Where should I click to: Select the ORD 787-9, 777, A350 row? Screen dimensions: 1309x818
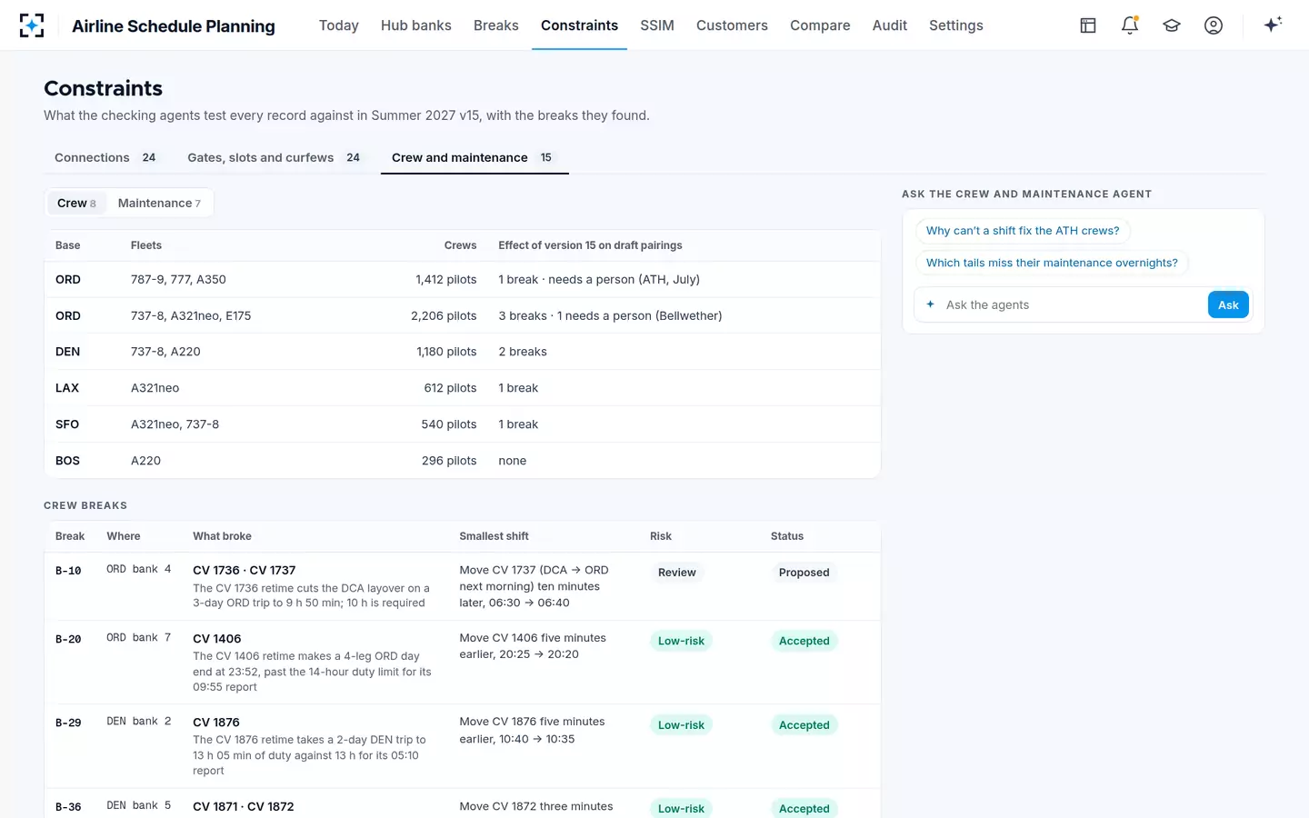point(462,279)
